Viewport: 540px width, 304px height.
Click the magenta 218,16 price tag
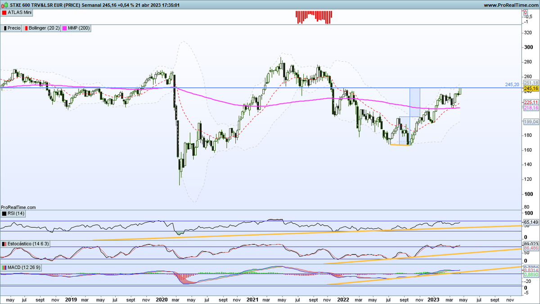[x=531, y=108]
